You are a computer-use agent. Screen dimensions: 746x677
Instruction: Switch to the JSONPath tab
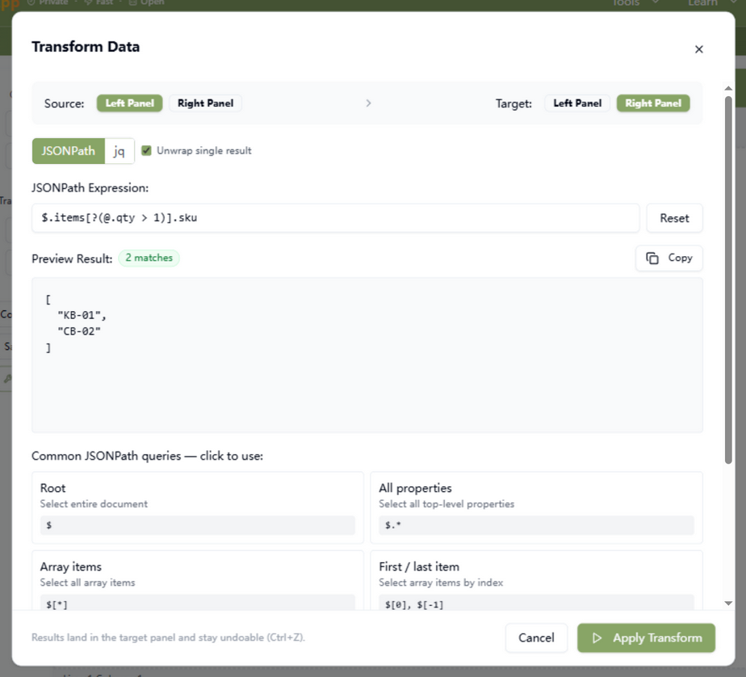[x=69, y=151]
